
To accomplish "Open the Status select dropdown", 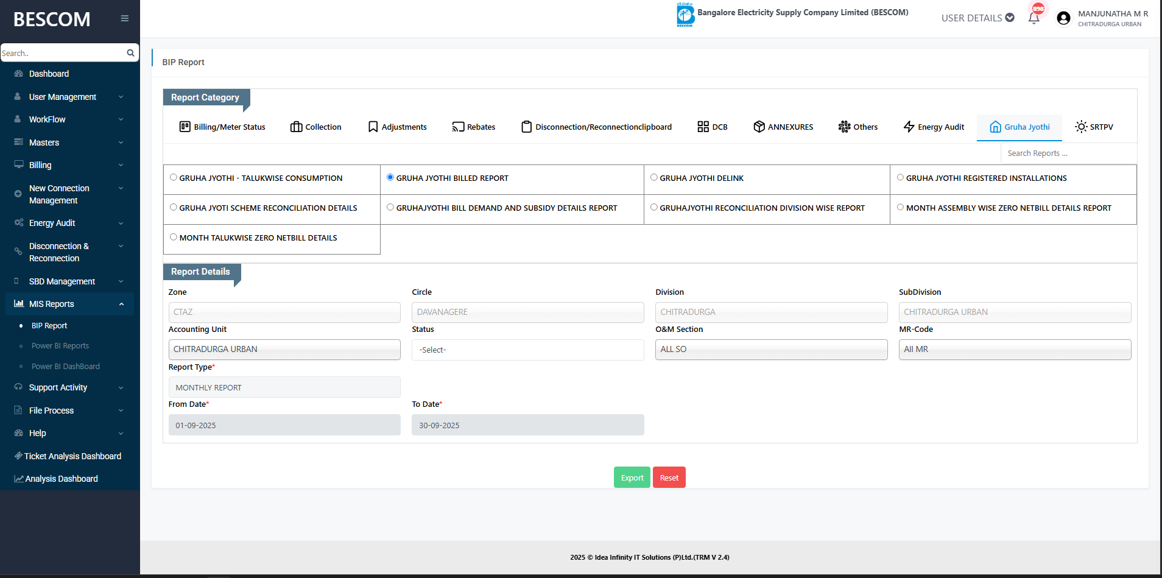I will (x=527, y=350).
